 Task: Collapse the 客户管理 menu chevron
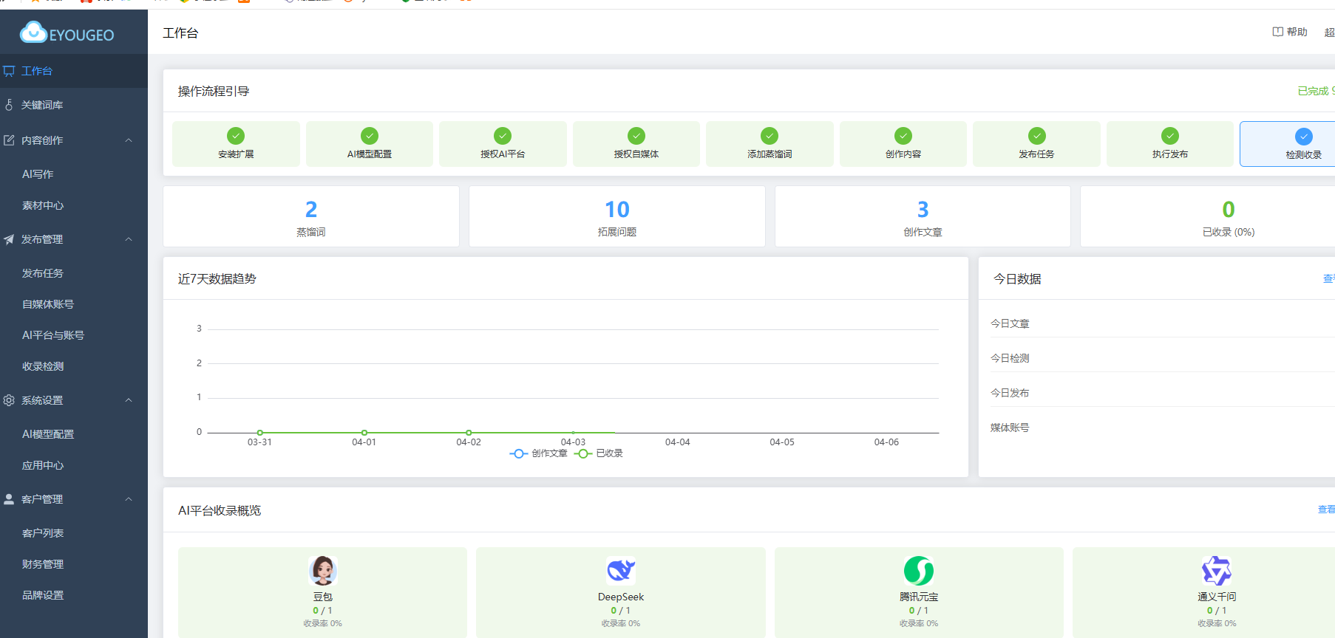[129, 499]
